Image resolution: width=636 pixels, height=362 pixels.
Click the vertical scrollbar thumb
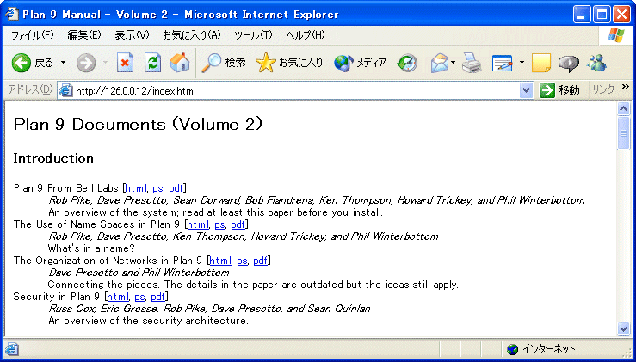coord(623,133)
